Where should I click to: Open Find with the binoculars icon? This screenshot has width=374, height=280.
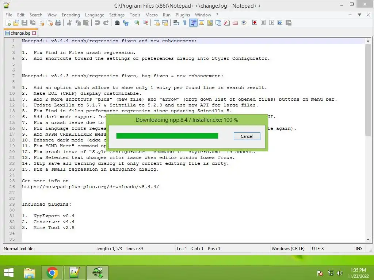point(117,23)
